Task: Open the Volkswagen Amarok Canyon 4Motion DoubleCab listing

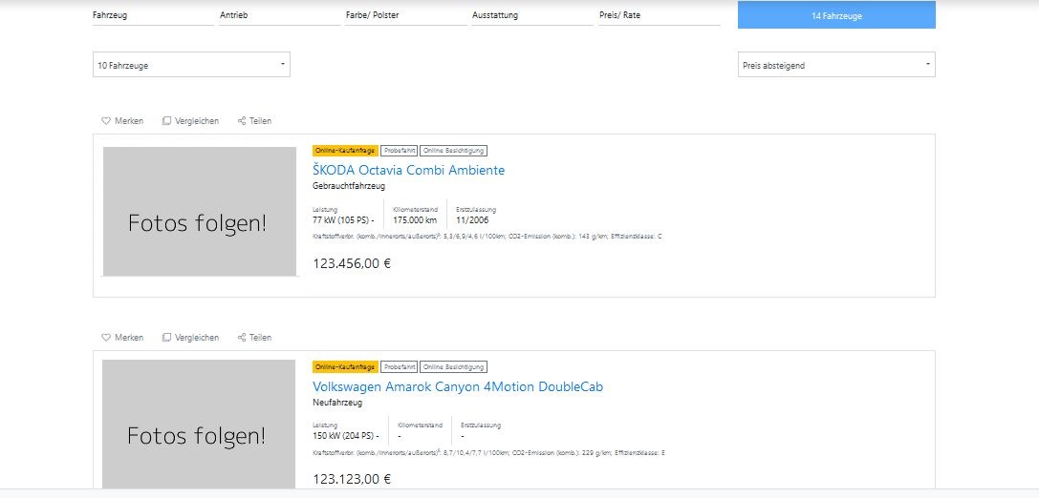Action: click(458, 386)
